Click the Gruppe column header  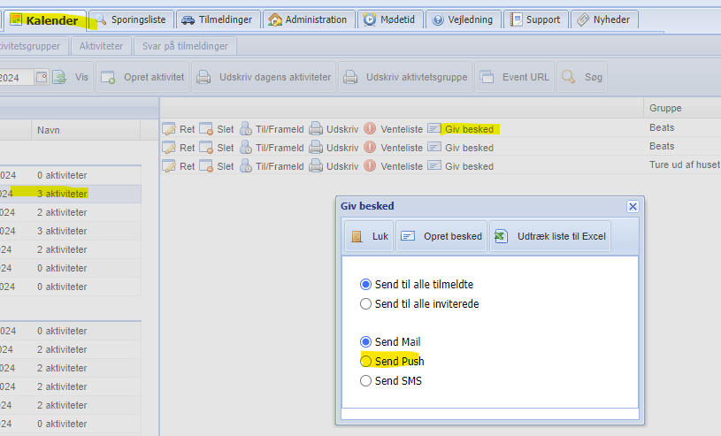(x=682, y=108)
